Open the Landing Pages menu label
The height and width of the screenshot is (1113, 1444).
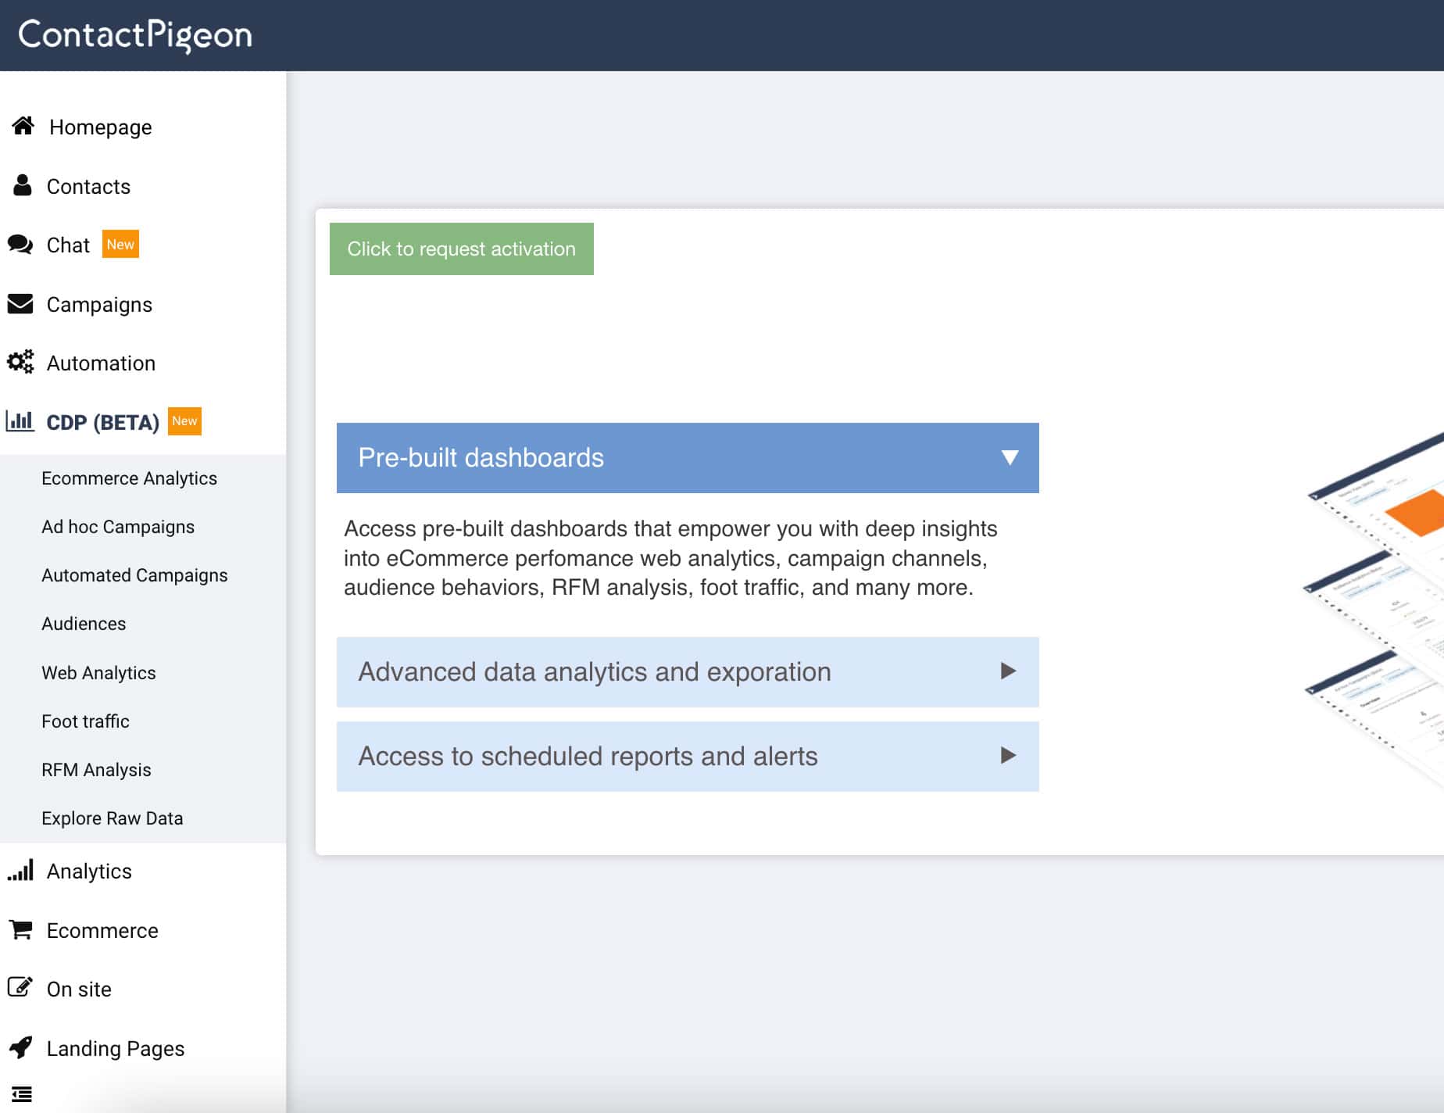(115, 1048)
